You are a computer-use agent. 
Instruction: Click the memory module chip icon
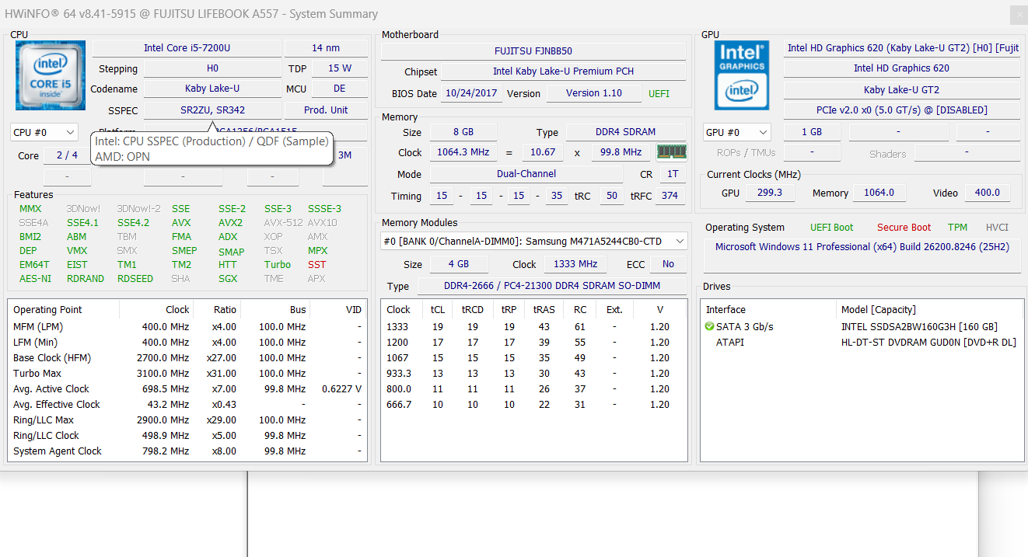(671, 151)
